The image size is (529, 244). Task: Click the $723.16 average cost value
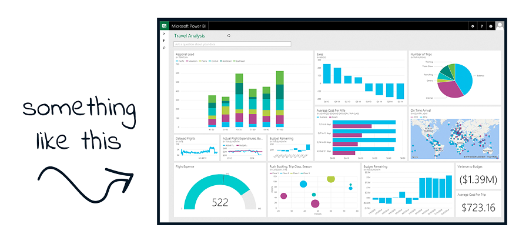(478, 208)
